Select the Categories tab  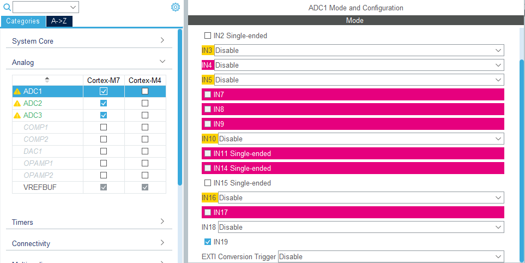click(23, 21)
